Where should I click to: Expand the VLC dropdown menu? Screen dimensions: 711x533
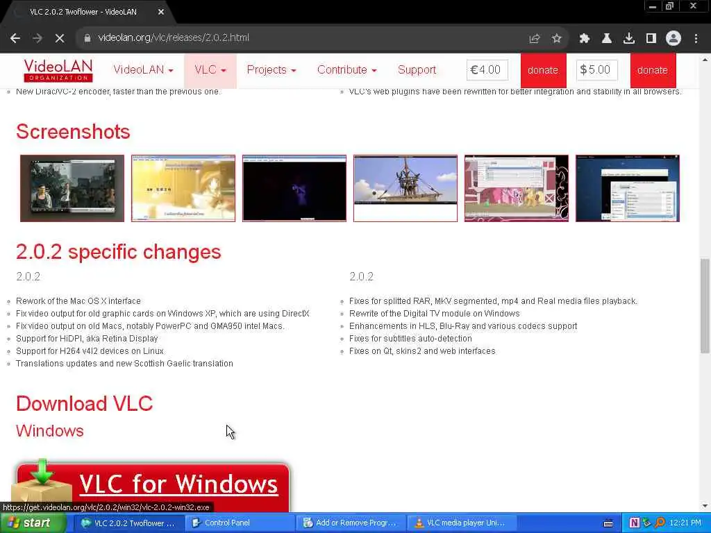click(210, 70)
